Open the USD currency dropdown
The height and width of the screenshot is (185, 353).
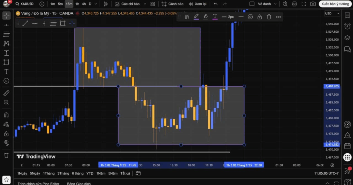332,14
